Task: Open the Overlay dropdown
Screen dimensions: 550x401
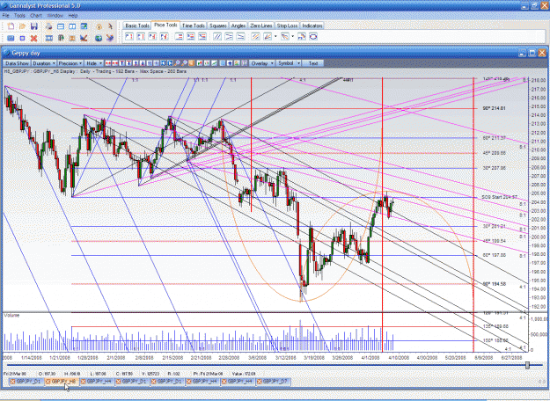Action: (262, 63)
